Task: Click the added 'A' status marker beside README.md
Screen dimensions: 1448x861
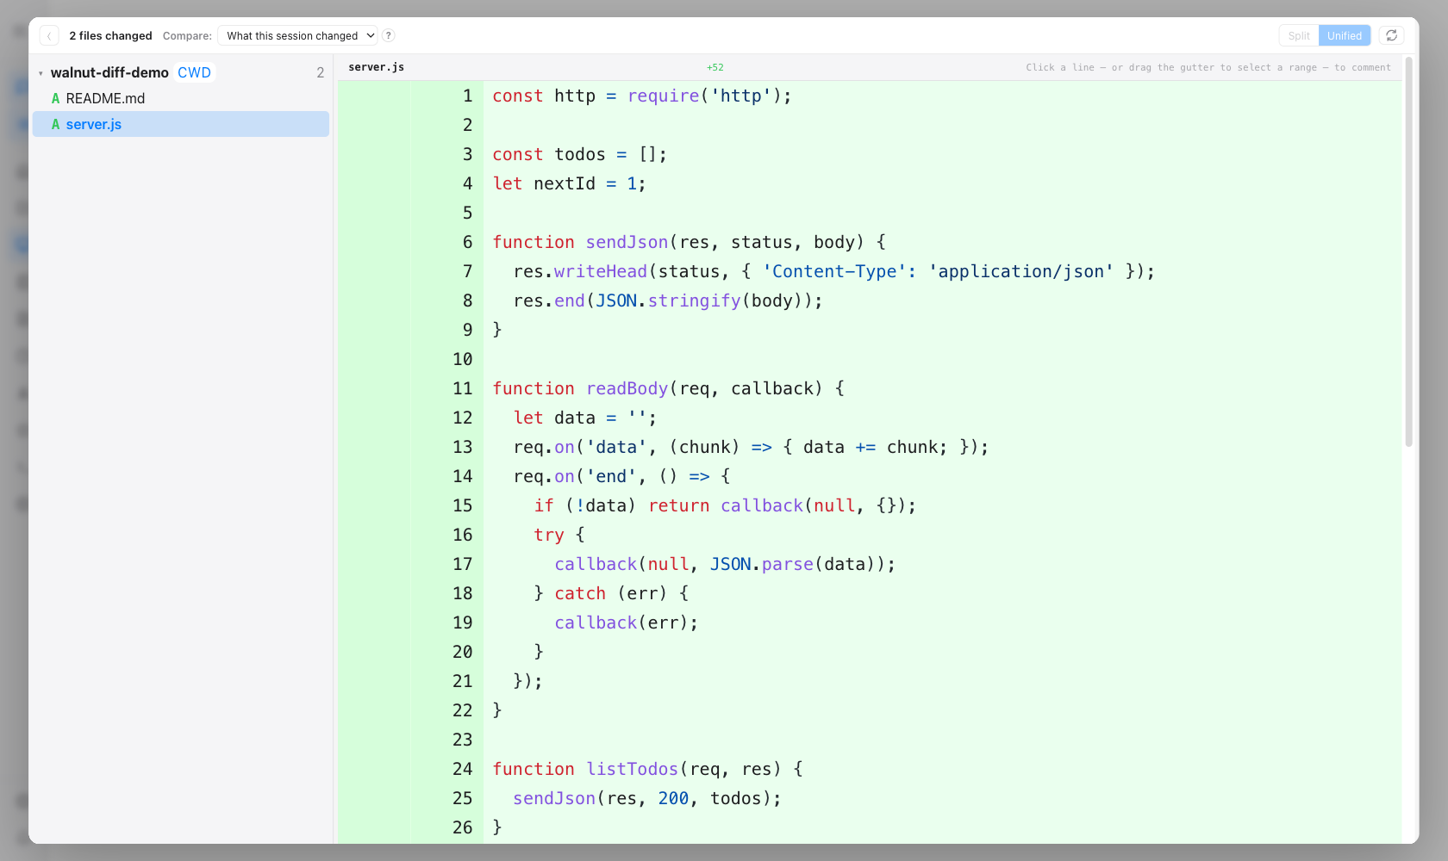Action: [x=55, y=98]
